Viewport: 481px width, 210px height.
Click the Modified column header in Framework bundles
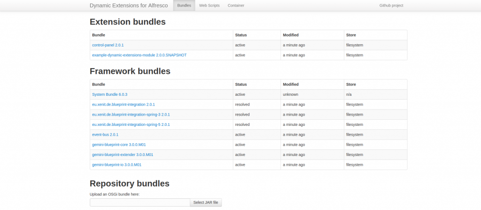click(x=290, y=85)
